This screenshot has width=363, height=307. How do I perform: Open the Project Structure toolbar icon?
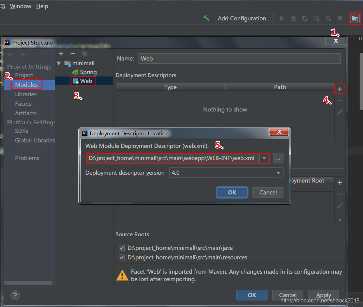[x=355, y=18]
